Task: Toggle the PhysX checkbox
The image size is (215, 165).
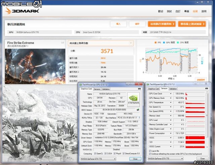Action: click(x=115, y=153)
